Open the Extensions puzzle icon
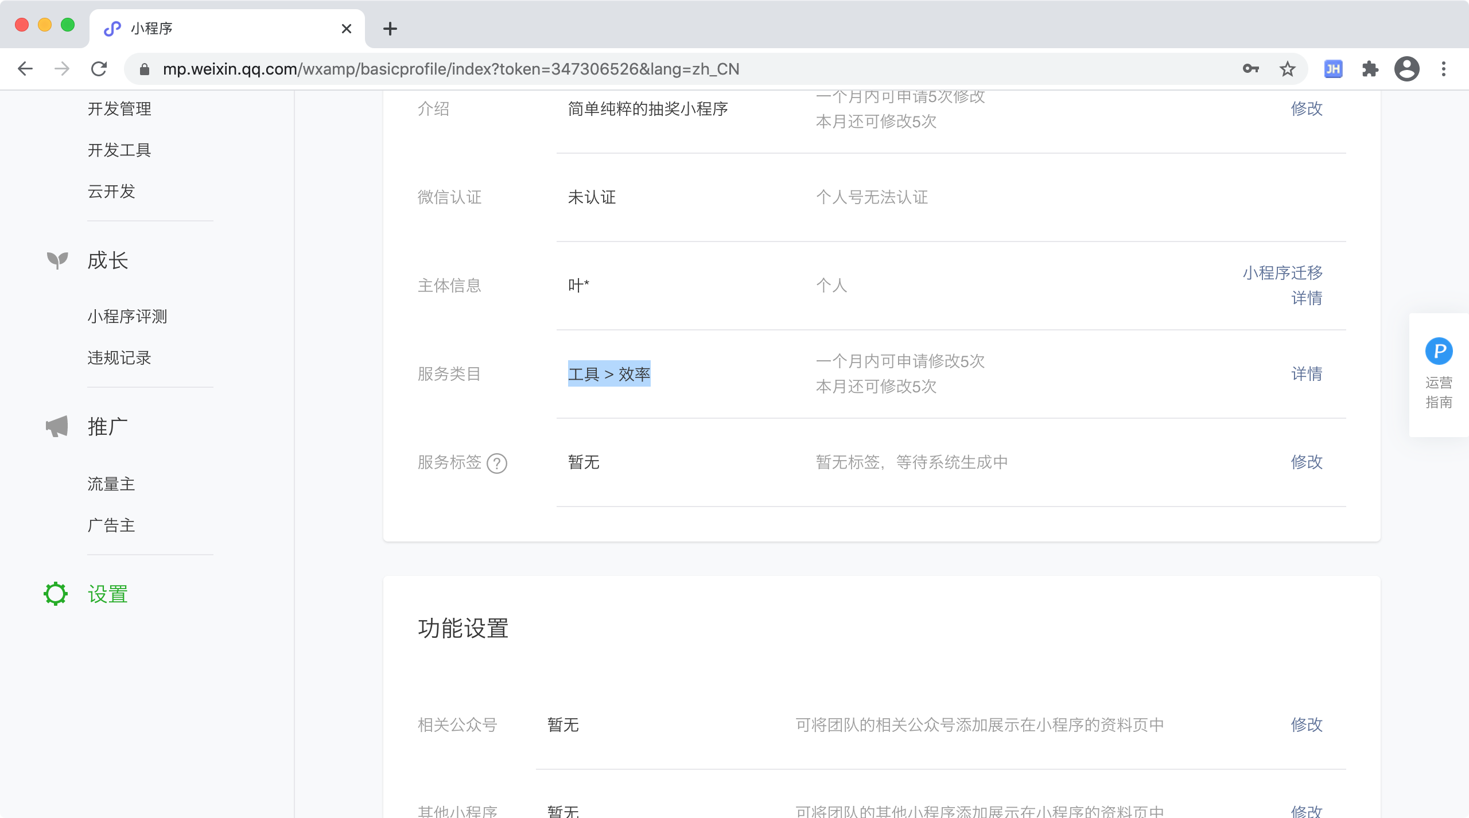The height and width of the screenshot is (818, 1469). 1370,69
